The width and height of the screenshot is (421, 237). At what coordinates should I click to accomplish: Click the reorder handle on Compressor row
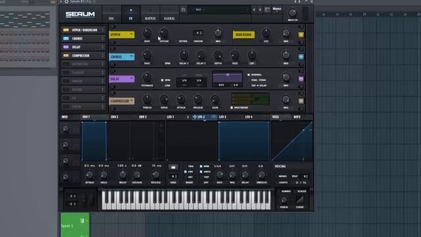point(103,55)
